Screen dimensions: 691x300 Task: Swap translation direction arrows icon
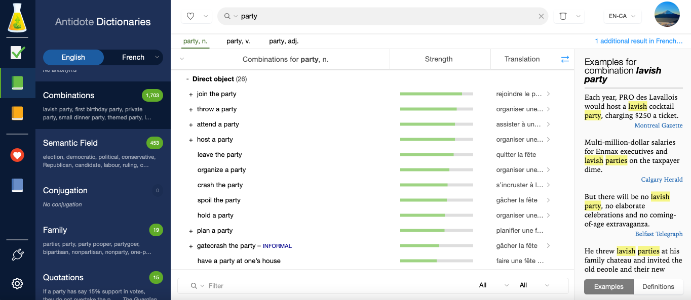point(565,59)
